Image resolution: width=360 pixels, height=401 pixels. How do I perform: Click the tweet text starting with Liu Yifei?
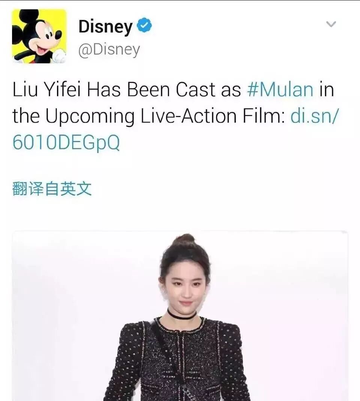point(173,116)
